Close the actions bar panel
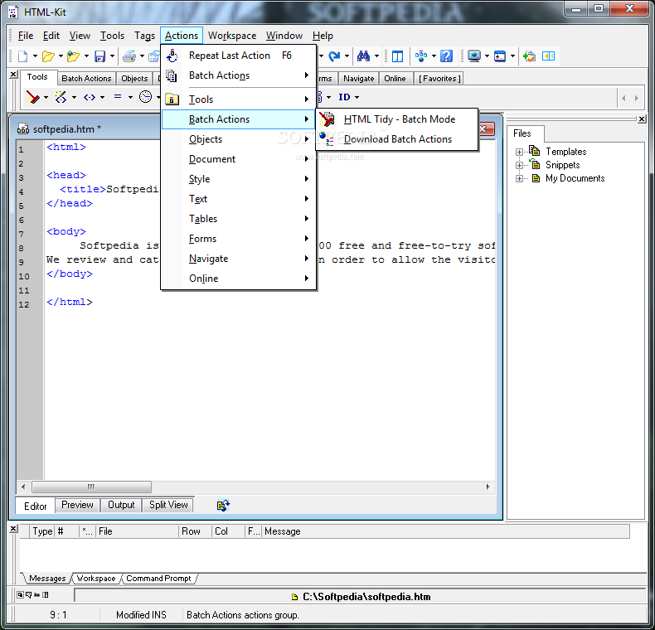 pyautogui.click(x=13, y=75)
